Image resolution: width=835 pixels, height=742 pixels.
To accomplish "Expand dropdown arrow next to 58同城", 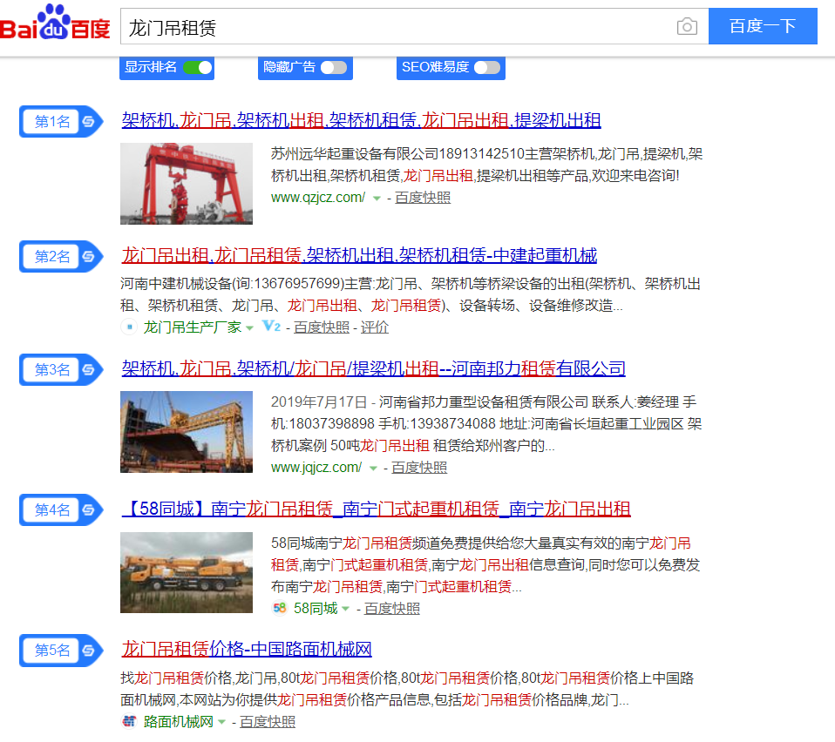I will coord(345,609).
